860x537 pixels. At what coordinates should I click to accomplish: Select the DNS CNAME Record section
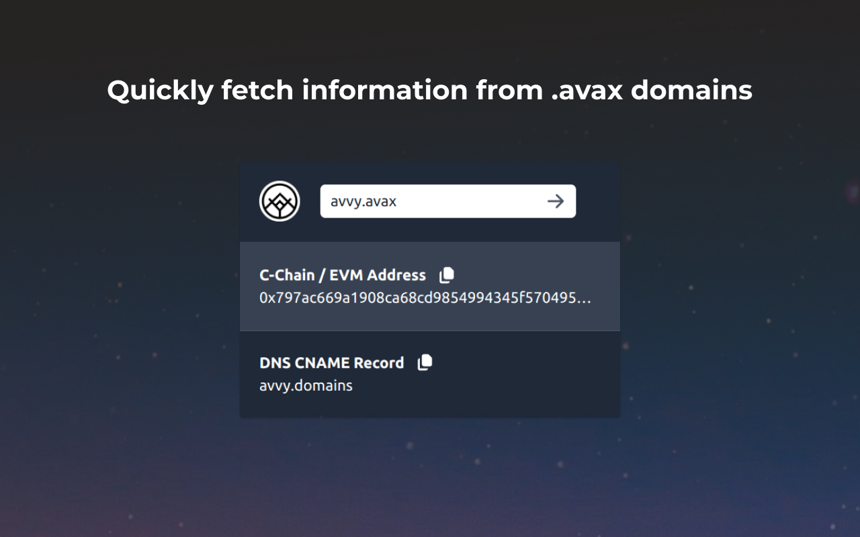pos(430,374)
